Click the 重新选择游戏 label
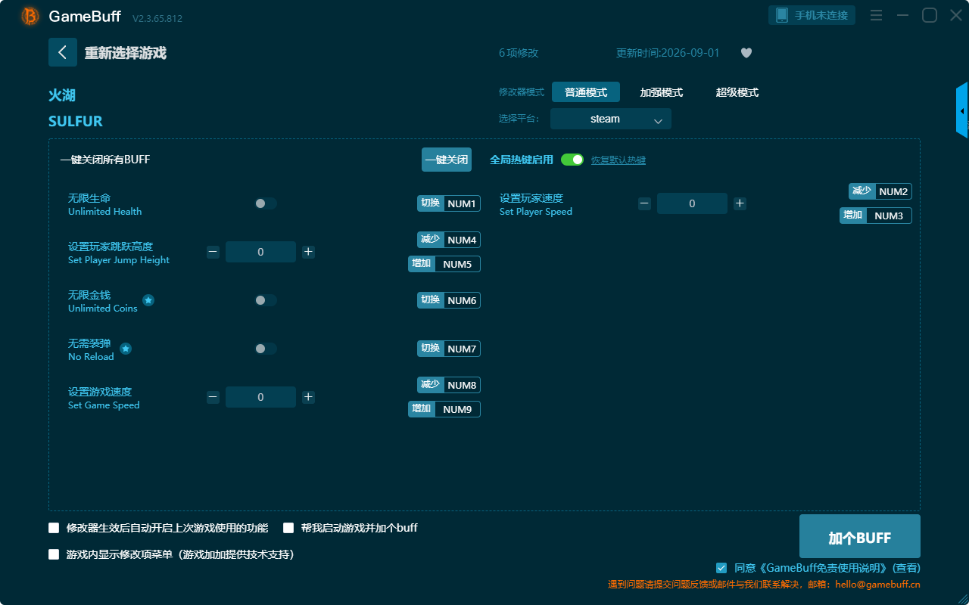The height and width of the screenshot is (605, 969). (126, 53)
